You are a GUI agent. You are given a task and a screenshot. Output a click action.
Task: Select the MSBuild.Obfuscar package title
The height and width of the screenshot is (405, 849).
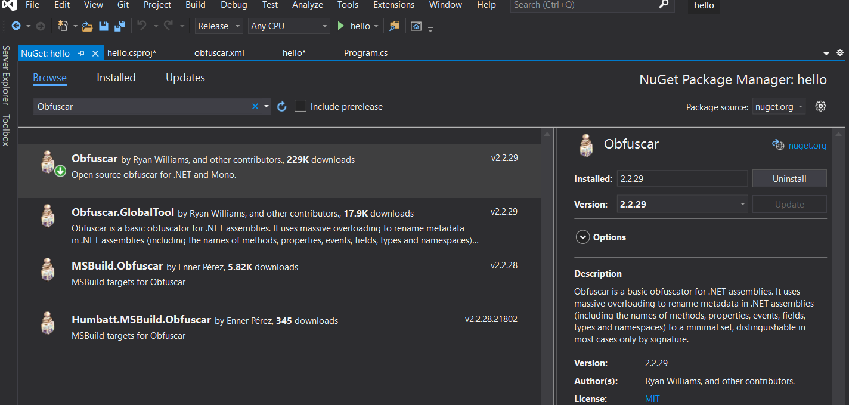117,266
